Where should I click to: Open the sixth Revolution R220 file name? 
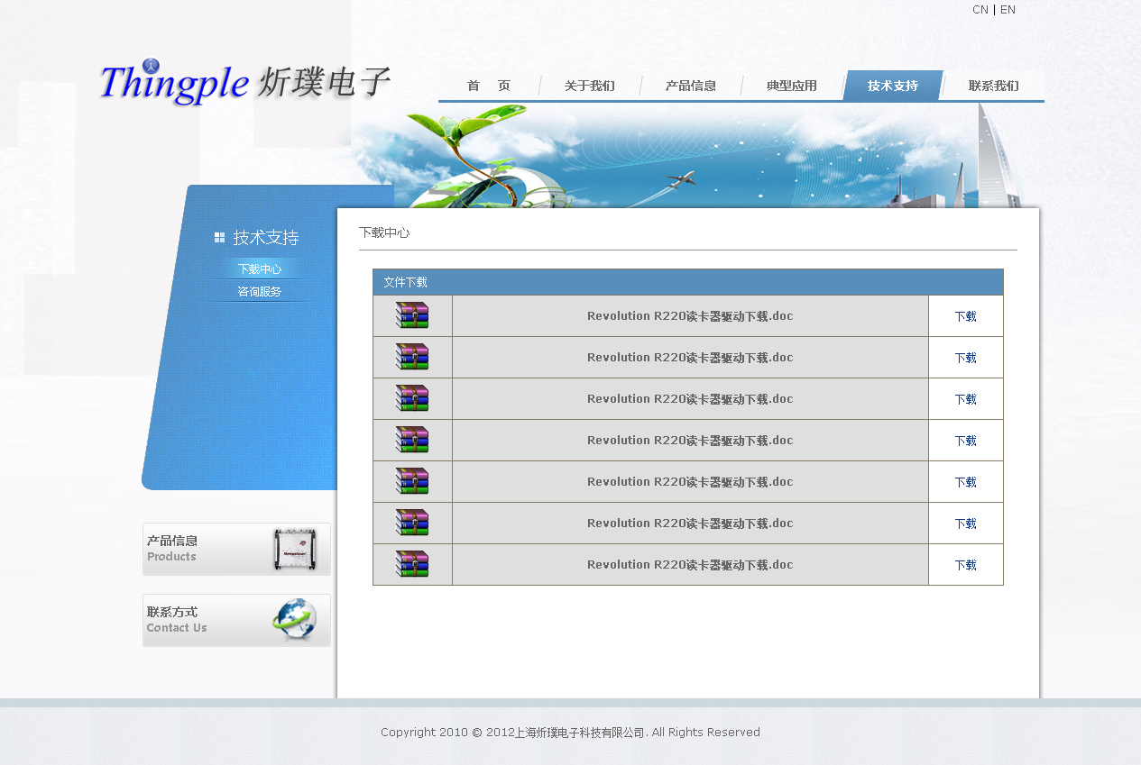point(690,524)
